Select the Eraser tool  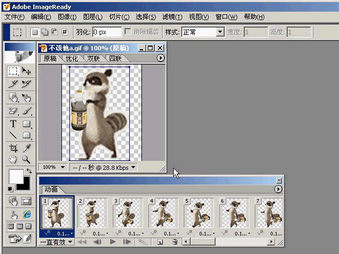tap(13, 111)
